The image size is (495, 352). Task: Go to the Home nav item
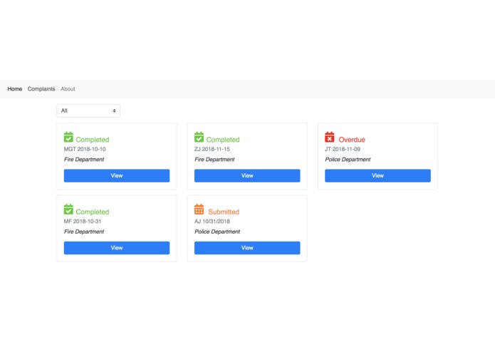click(x=15, y=89)
